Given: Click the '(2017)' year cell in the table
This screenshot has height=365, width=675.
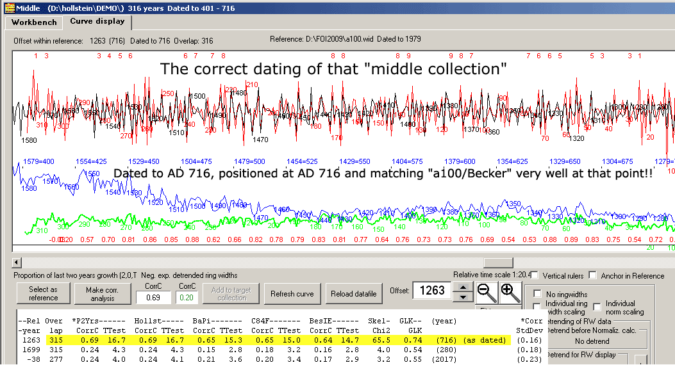Looking at the screenshot, I should 444,359.
